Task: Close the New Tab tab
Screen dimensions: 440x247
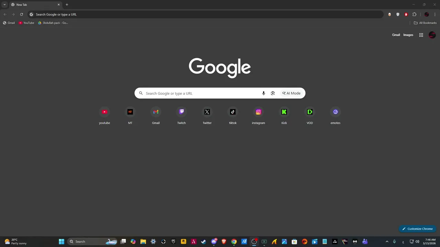Action: point(58,5)
